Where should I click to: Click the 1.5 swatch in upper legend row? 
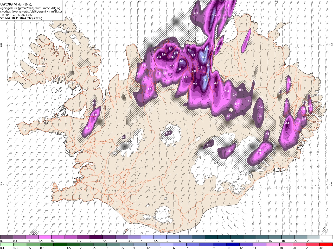tap(83, 237)
